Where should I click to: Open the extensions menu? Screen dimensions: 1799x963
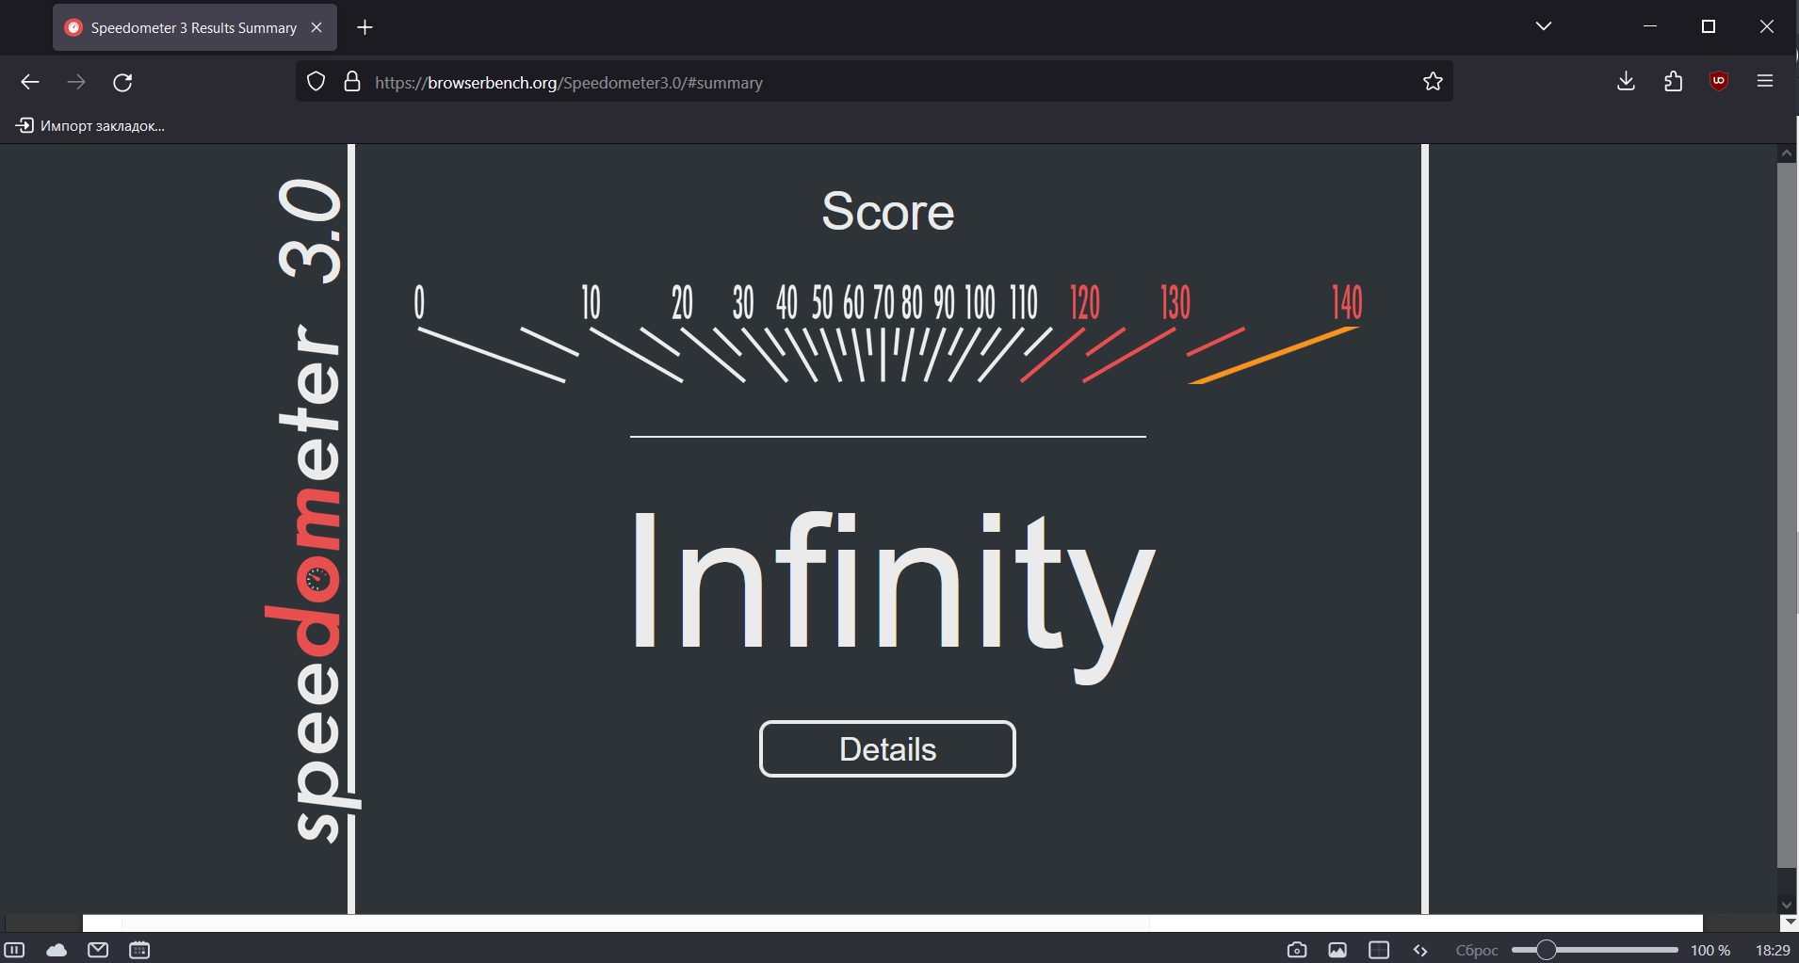click(x=1673, y=82)
